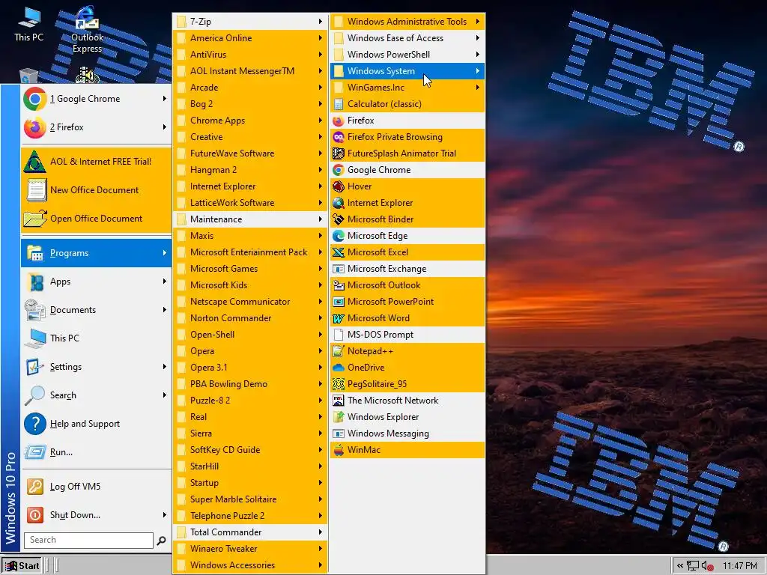Click the Help and Support question mark icon
The image size is (767, 575).
coord(34,424)
